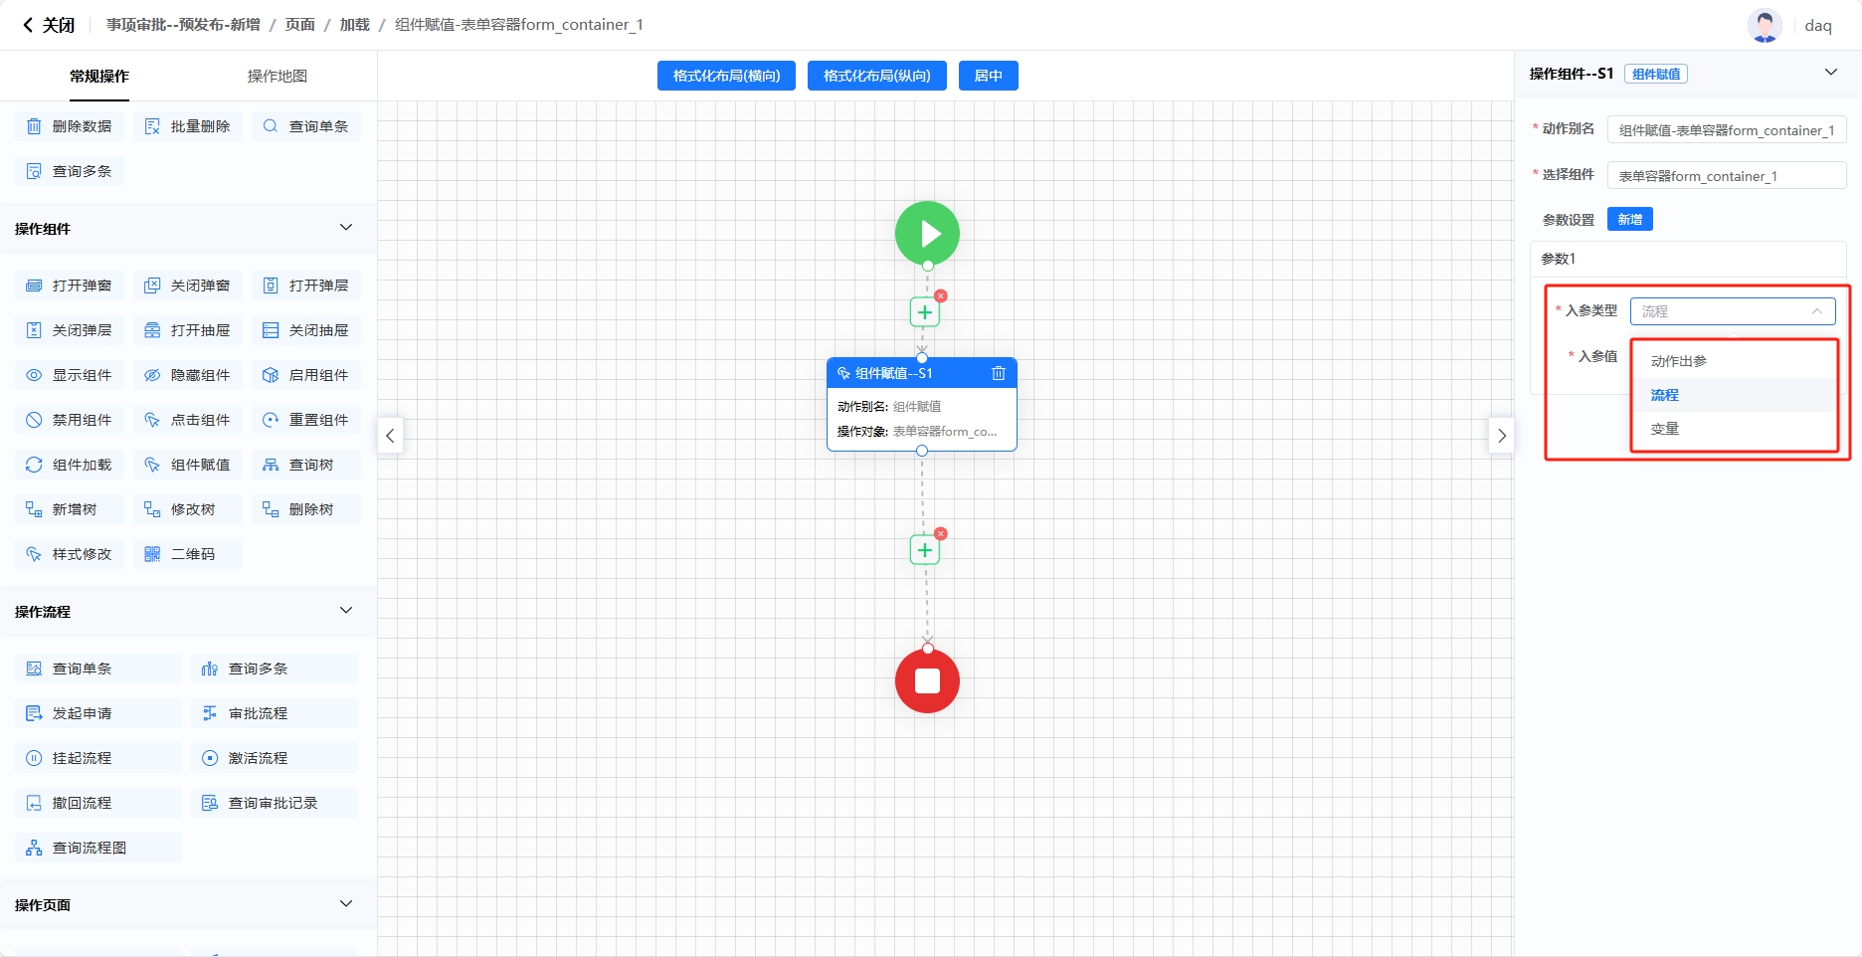This screenshot has width=1862, height=957.
Task: Switch to the 操作地图 tab
Action: pyautogui.click(x=277, y=76)
